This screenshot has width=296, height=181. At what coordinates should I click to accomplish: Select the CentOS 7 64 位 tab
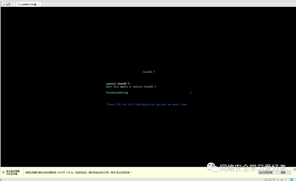click(x=29, y=4)
